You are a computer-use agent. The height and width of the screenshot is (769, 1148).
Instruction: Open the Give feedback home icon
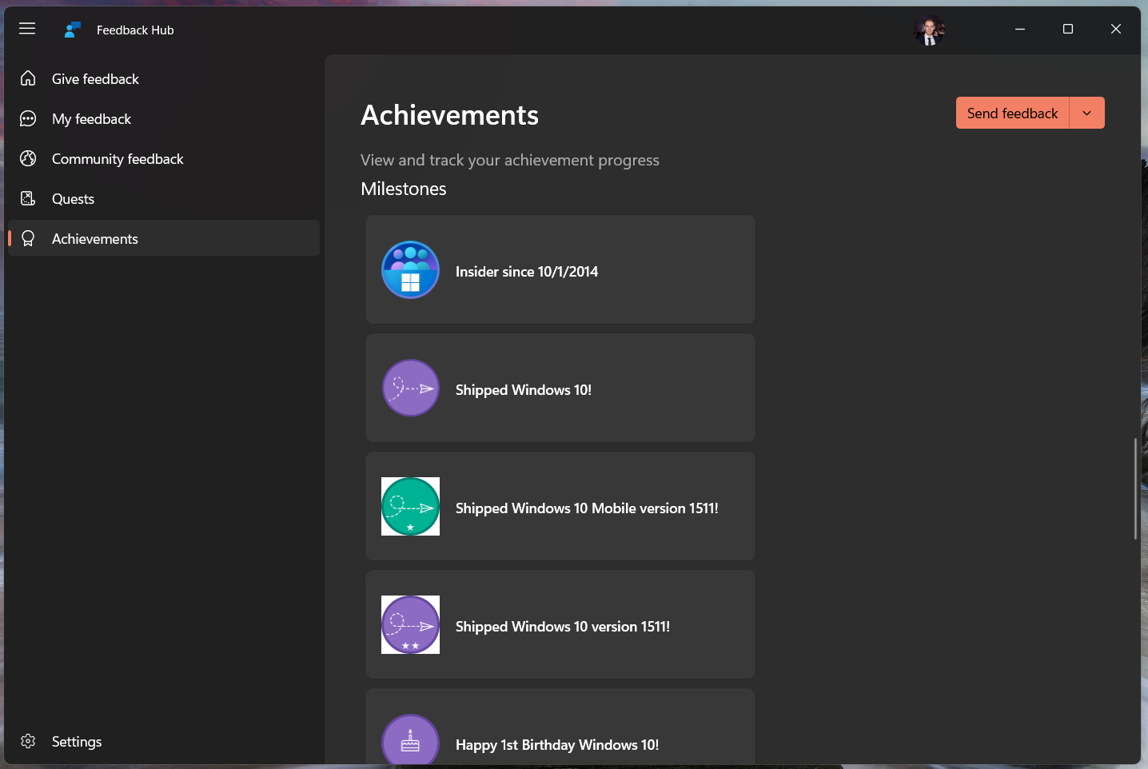coord(28,78)
